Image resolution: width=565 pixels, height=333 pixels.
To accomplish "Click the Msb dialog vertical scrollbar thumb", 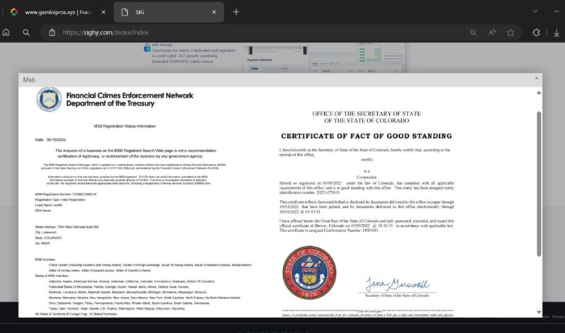I will point(539,184).
